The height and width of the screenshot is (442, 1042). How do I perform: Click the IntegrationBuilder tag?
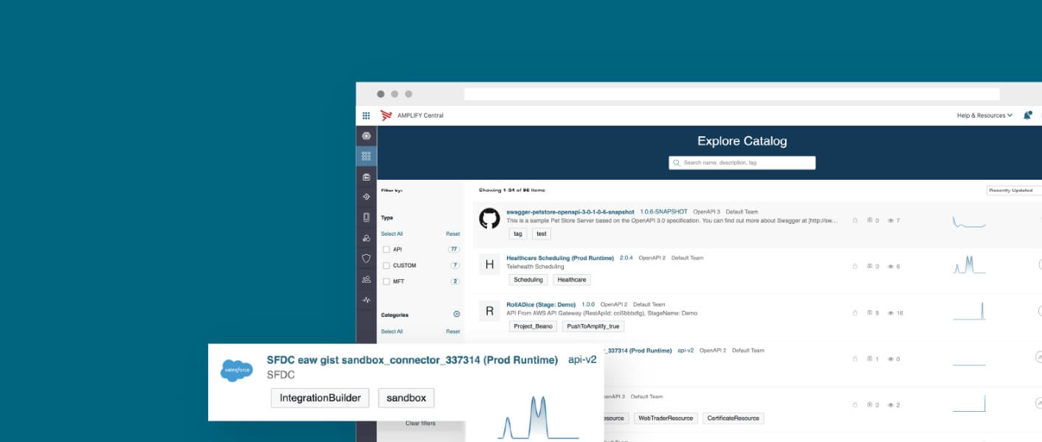coord(320,398)
